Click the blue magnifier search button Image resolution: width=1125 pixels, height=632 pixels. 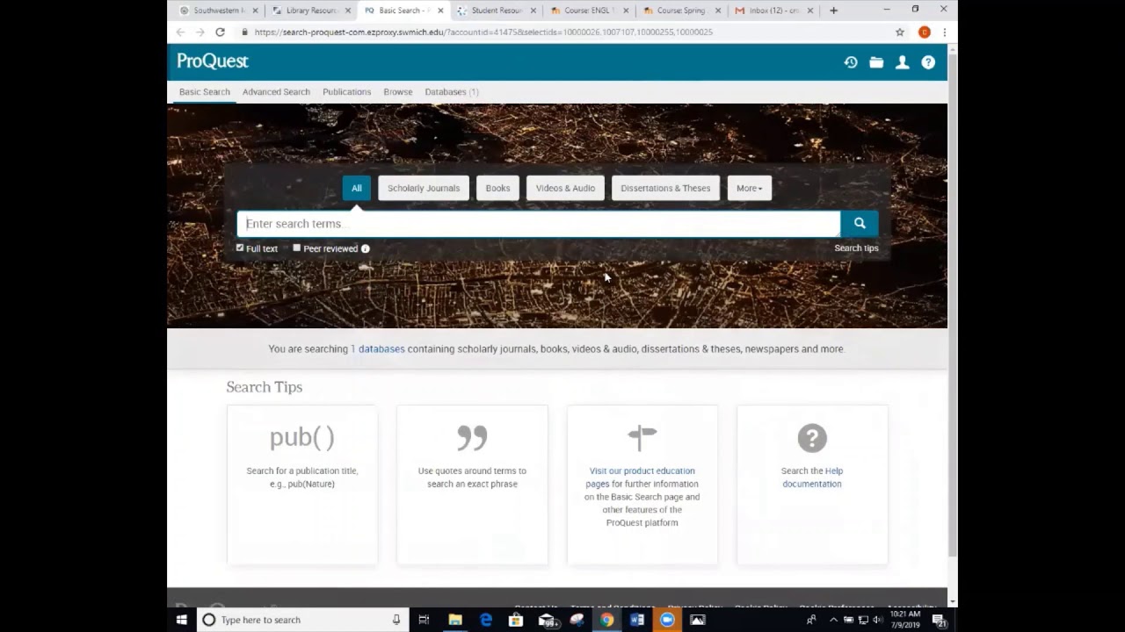click(860, 224)
